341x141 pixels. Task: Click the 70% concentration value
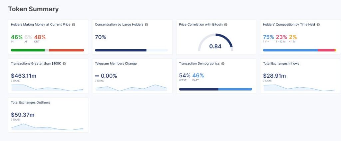(x=101, y=37)
